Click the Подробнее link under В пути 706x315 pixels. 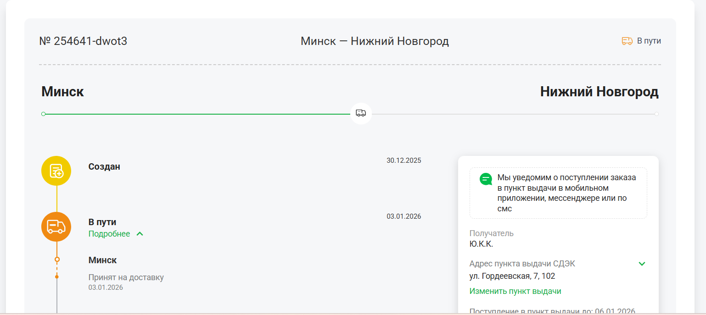pos(109,234)
